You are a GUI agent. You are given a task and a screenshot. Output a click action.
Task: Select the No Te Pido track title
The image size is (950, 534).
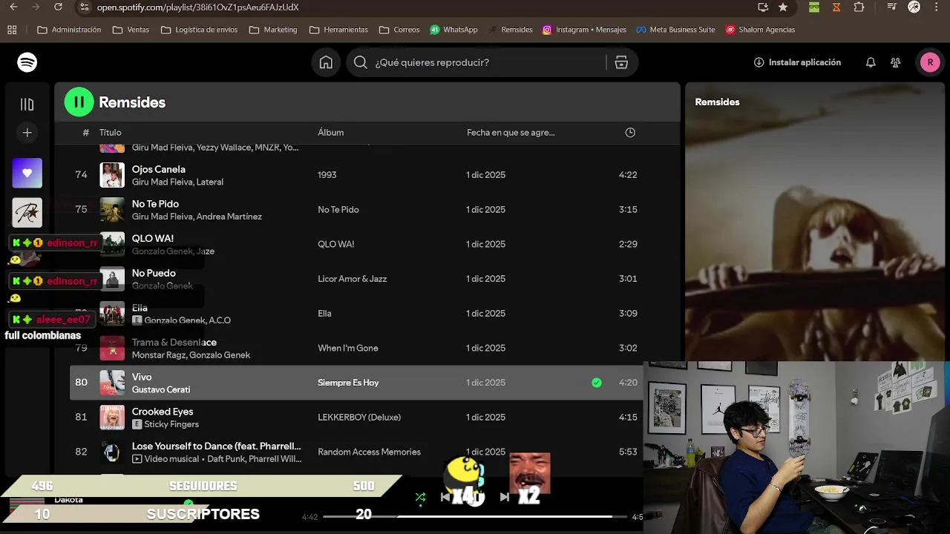[155, 204]
